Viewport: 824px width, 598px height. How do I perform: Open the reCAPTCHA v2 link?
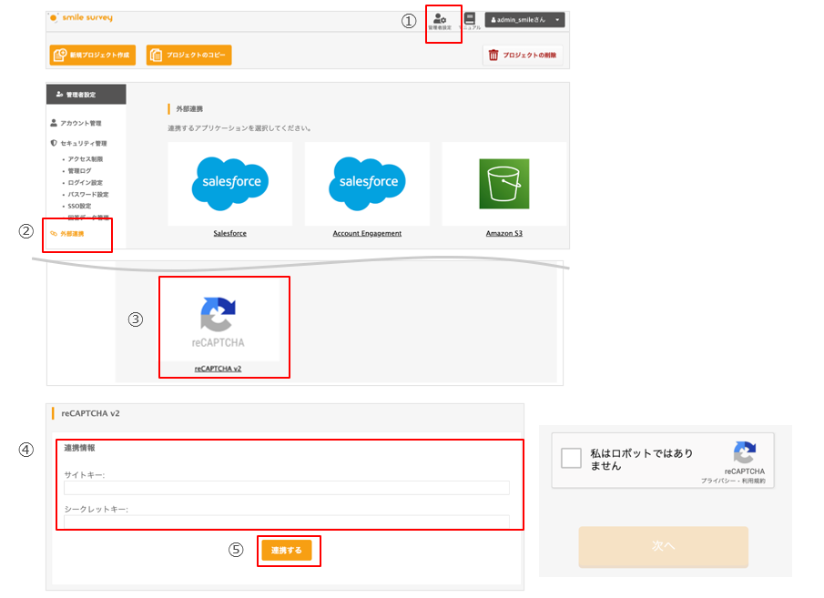pyautogui.click(x=219, y=369)
